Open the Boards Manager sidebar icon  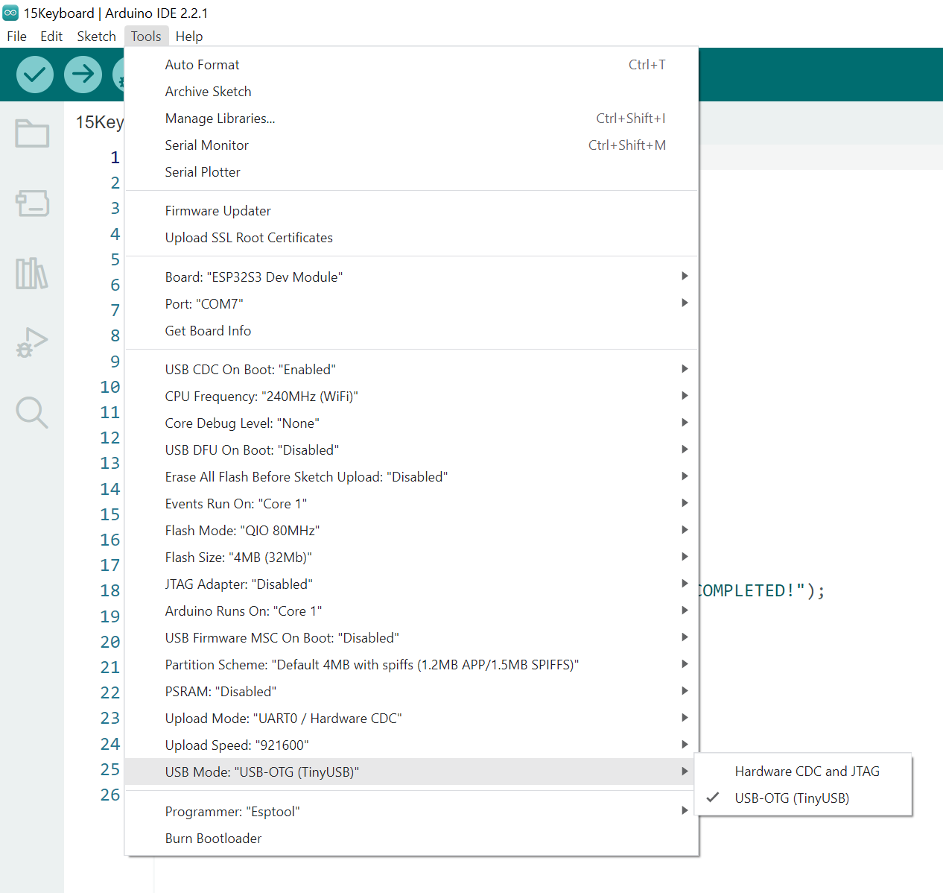[x=32, y=203]
